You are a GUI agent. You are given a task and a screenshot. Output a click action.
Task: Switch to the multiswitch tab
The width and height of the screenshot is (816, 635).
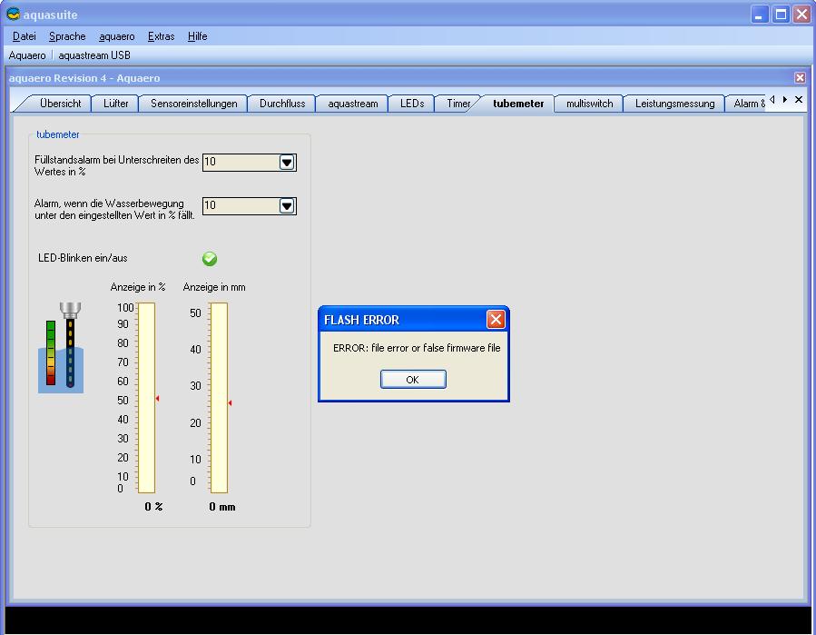(589, 104)
